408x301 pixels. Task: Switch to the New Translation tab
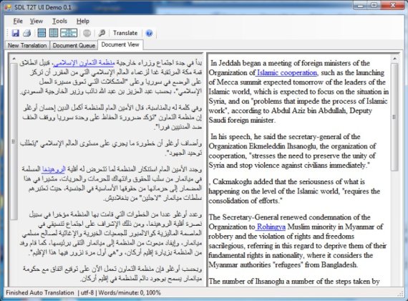(x=27, y=45)
